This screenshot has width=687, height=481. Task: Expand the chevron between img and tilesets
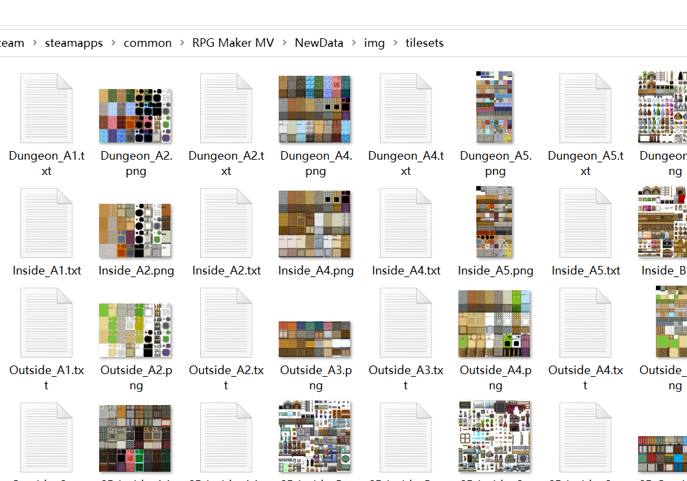click(395, 43)
